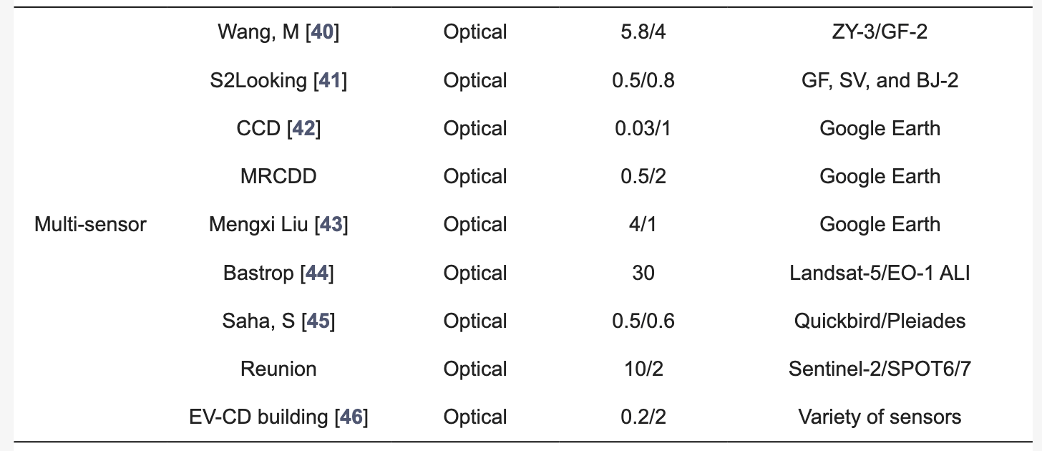Follow citation 42 beside CCD
The height and width of the screenshot is (451, 1042).
(303, 128)
